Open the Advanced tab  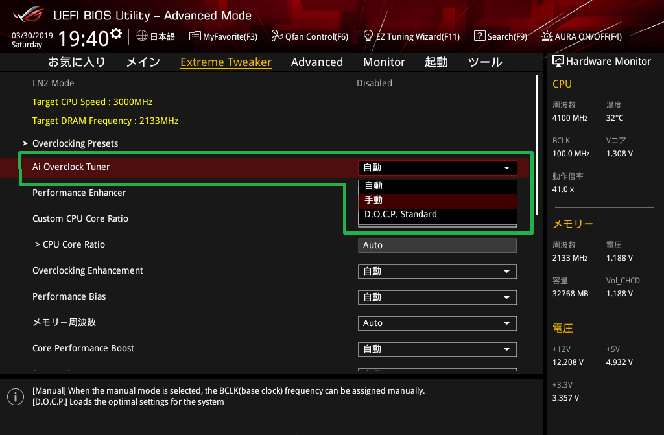tap(316, 62)
